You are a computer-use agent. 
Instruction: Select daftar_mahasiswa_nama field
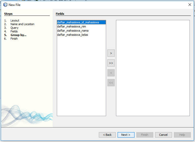coord(81,31)
